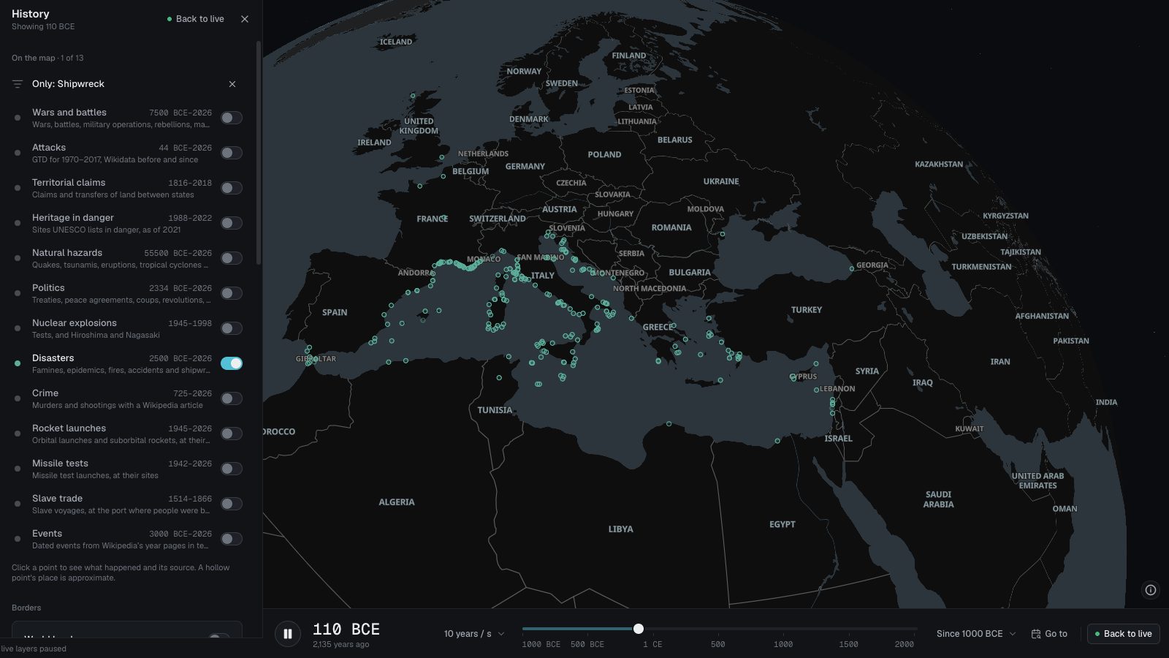Switch on Natural hazards layer
The image size is (1169, 658).
click(232, 258)
